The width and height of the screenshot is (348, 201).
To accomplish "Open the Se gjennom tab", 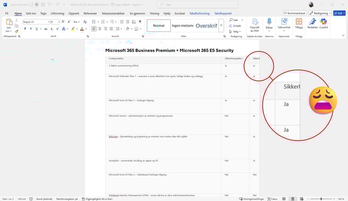I will (x=137, y=13).
